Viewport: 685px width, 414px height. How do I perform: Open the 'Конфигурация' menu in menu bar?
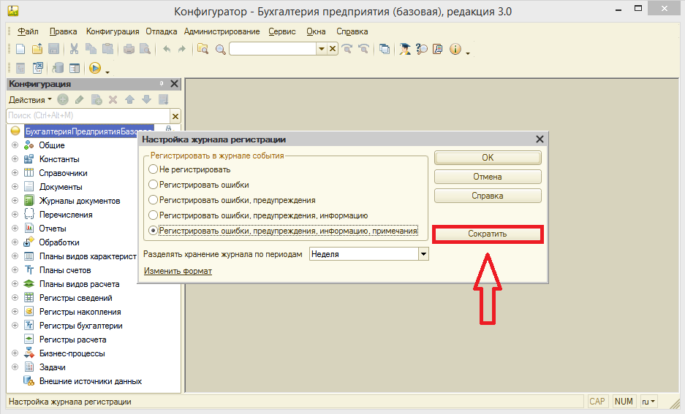coord(113,31)
